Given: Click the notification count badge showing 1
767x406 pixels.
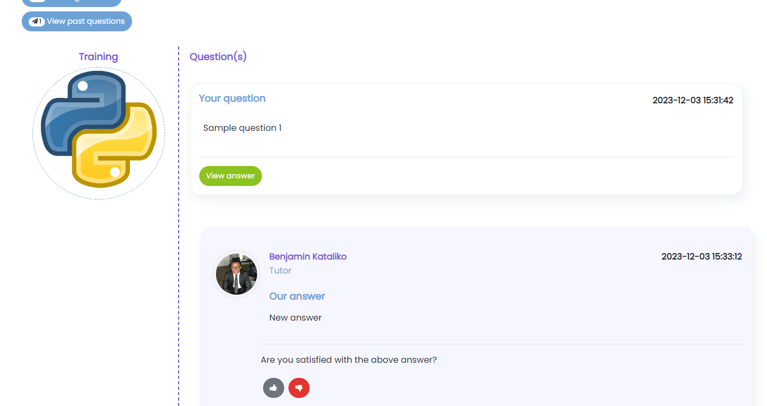Looking at the screenshot, I should coord(40,20).
